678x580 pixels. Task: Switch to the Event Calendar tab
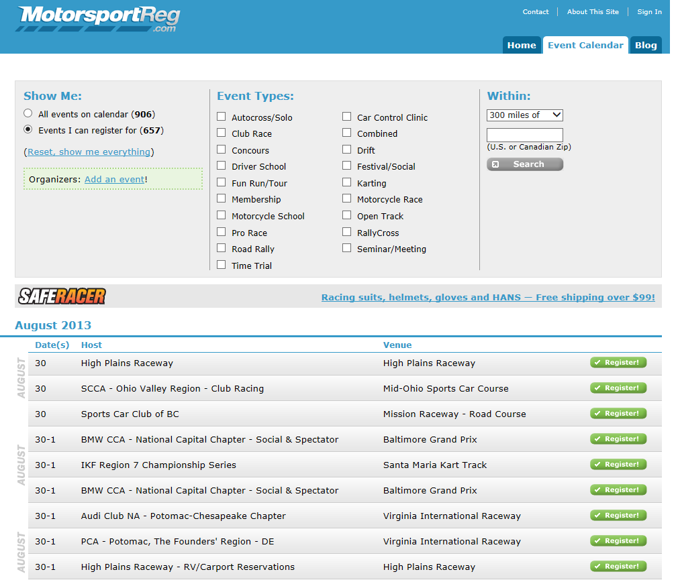585,45
